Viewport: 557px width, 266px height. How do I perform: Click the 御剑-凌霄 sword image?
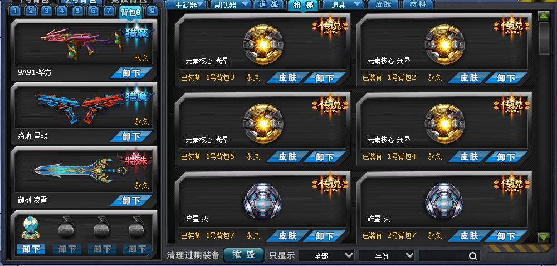click(81, 170)
